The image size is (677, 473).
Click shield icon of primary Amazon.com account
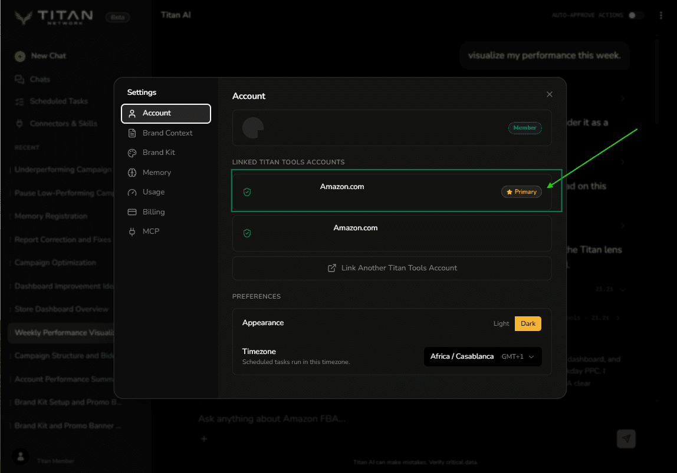(247, 192)
